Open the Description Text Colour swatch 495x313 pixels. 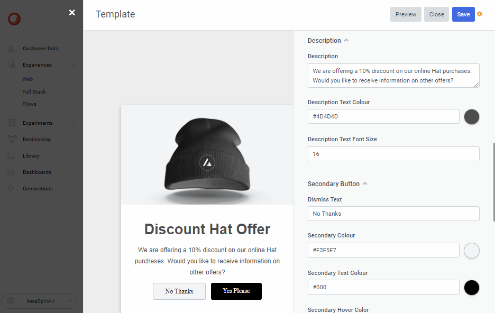click(472, 117)
